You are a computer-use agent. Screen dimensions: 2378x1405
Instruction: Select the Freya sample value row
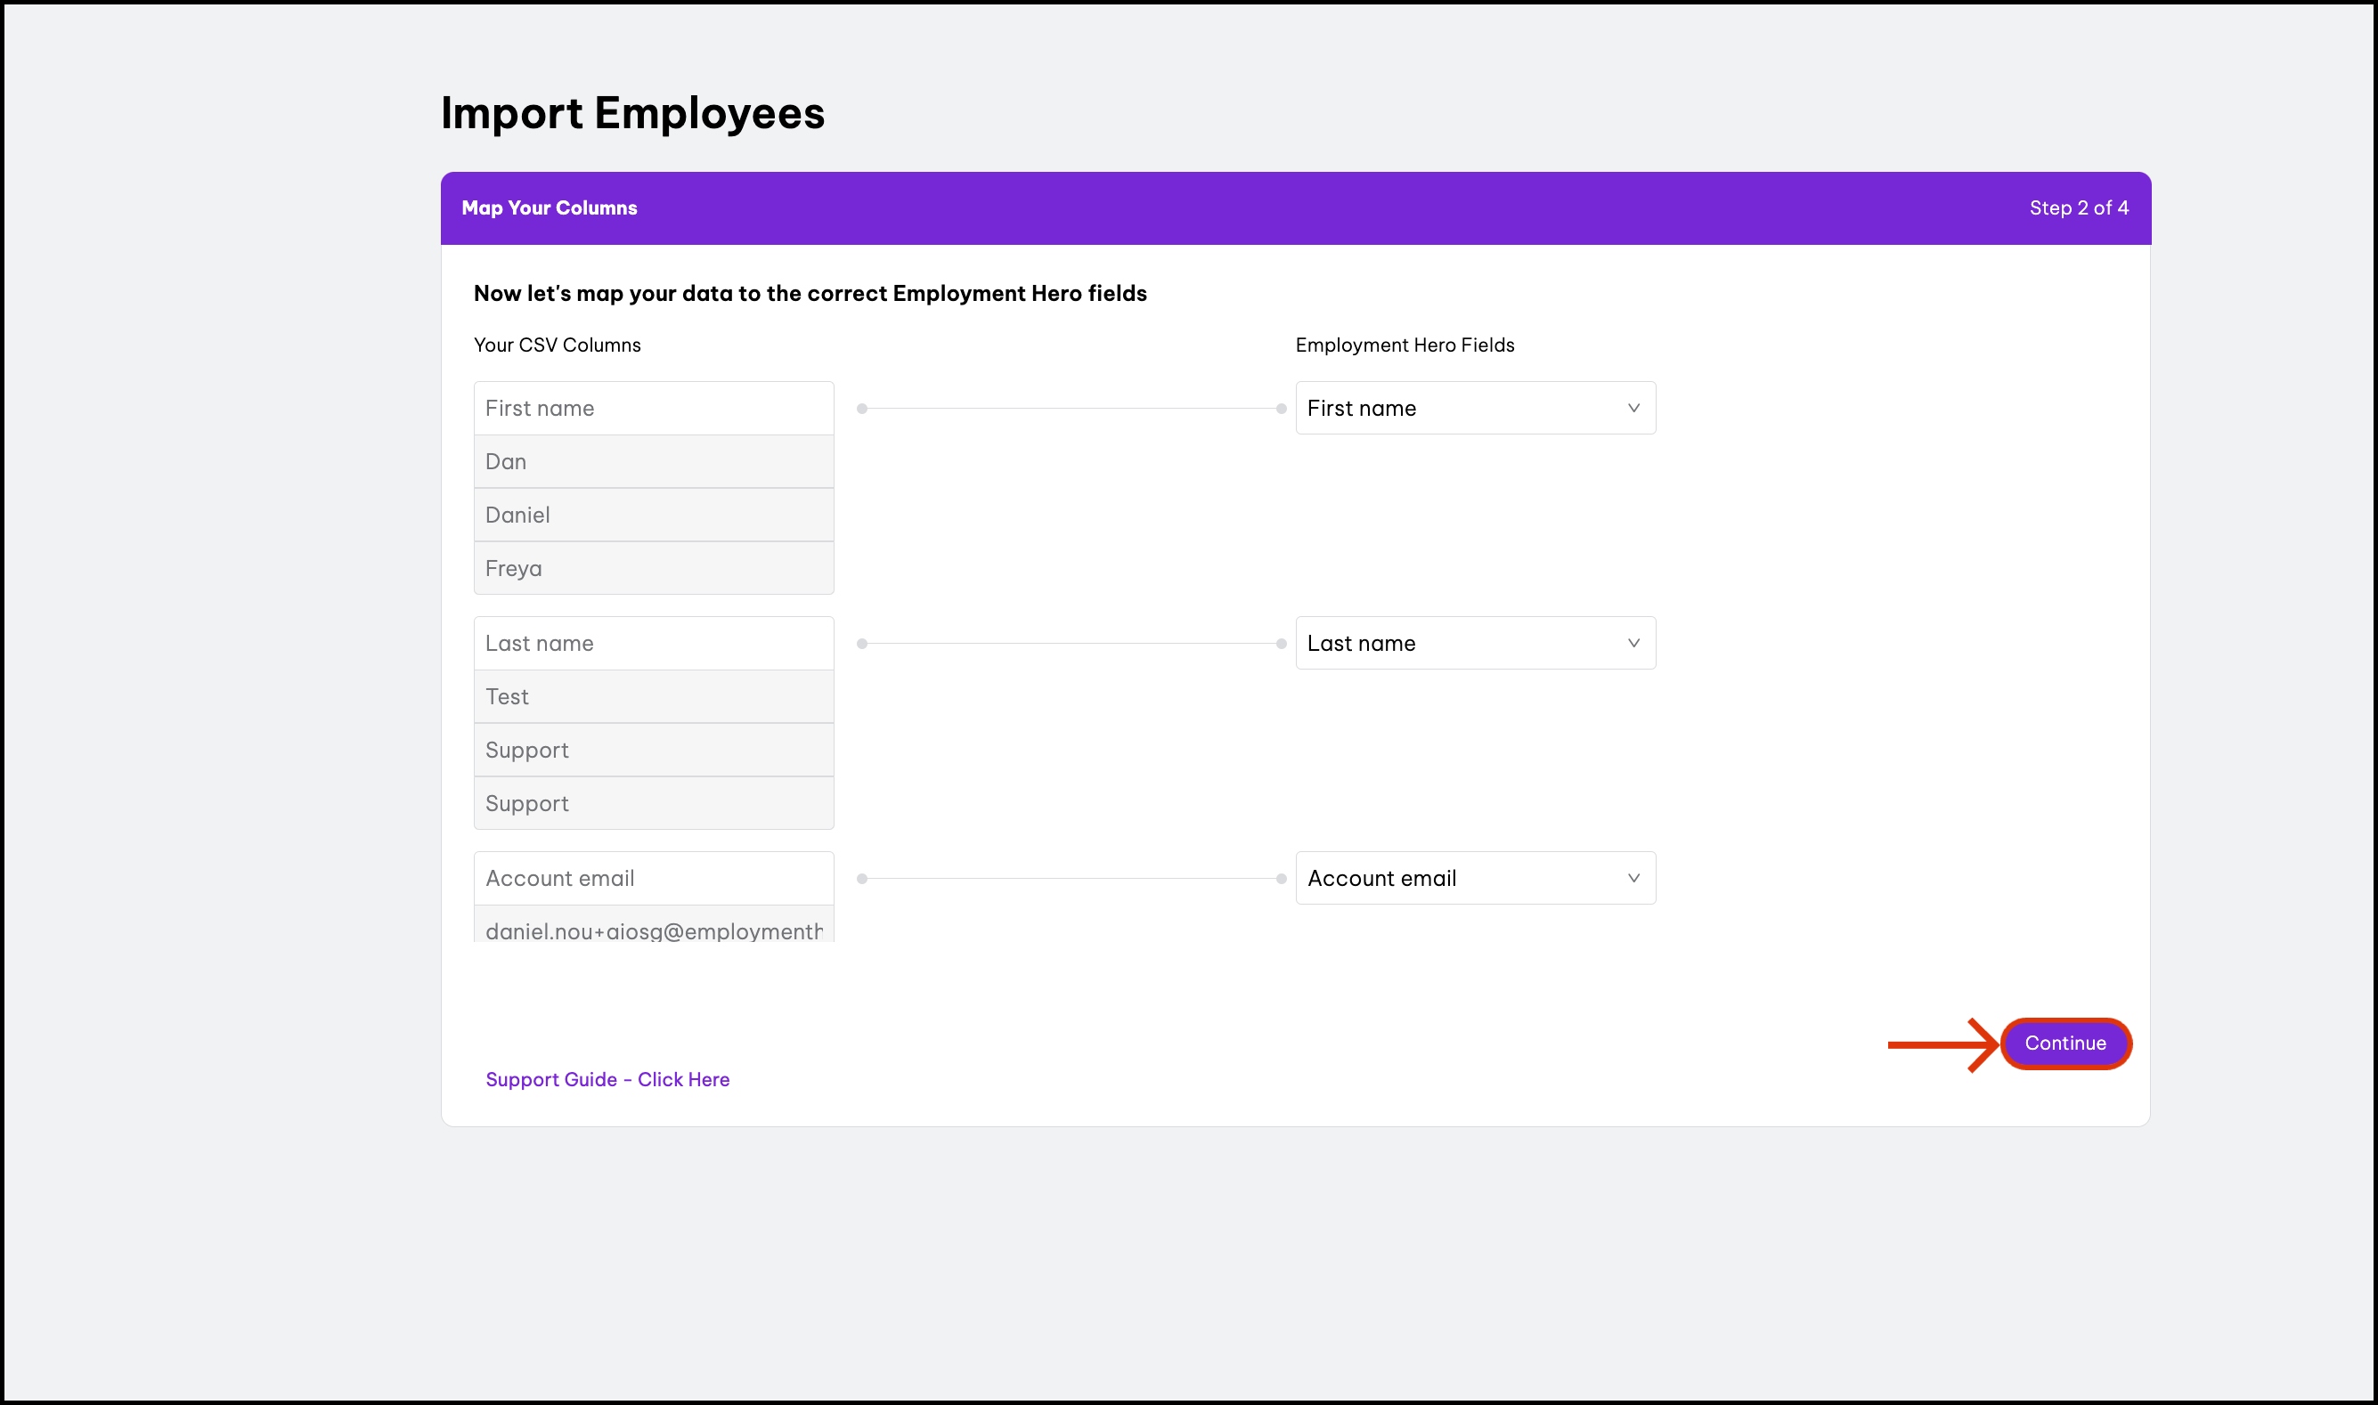654,568
